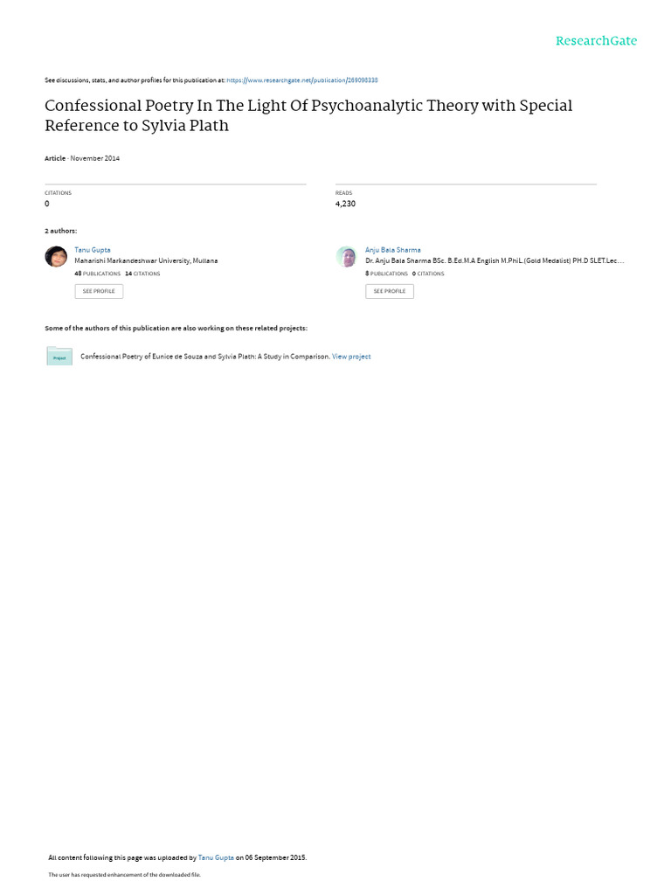Click the green Project folder icon
Screen dimensions: 671x895
[x=59, y=357]
